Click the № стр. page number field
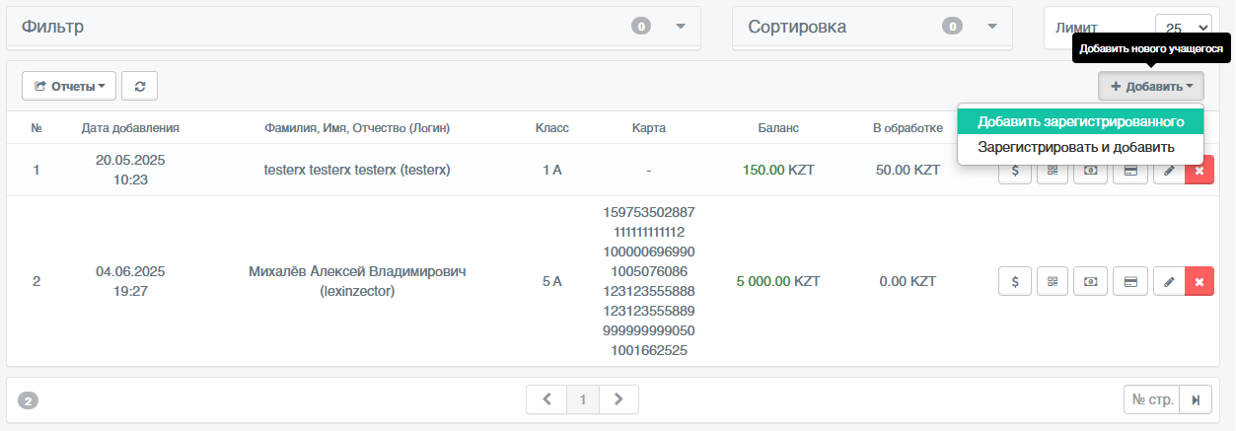The width and height of the screenshot is (1236, 431). tap(1152, 399)
